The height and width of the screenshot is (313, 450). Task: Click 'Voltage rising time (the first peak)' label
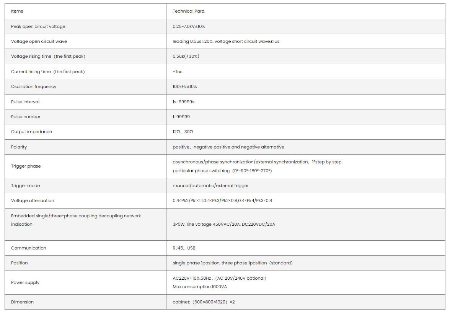[48, 56]
